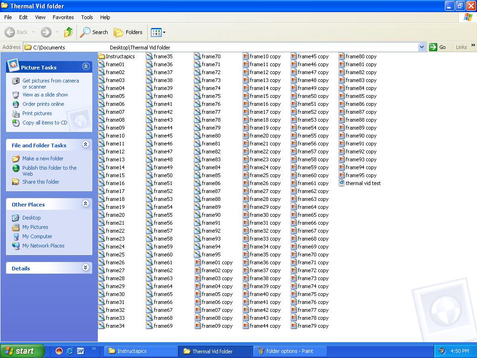Viewport: 477px width, 358px height.
Task: Expand the Address bar dropdown
Action: click(422, 47)
